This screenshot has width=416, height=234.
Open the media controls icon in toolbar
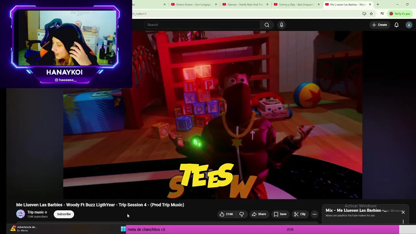382,14
